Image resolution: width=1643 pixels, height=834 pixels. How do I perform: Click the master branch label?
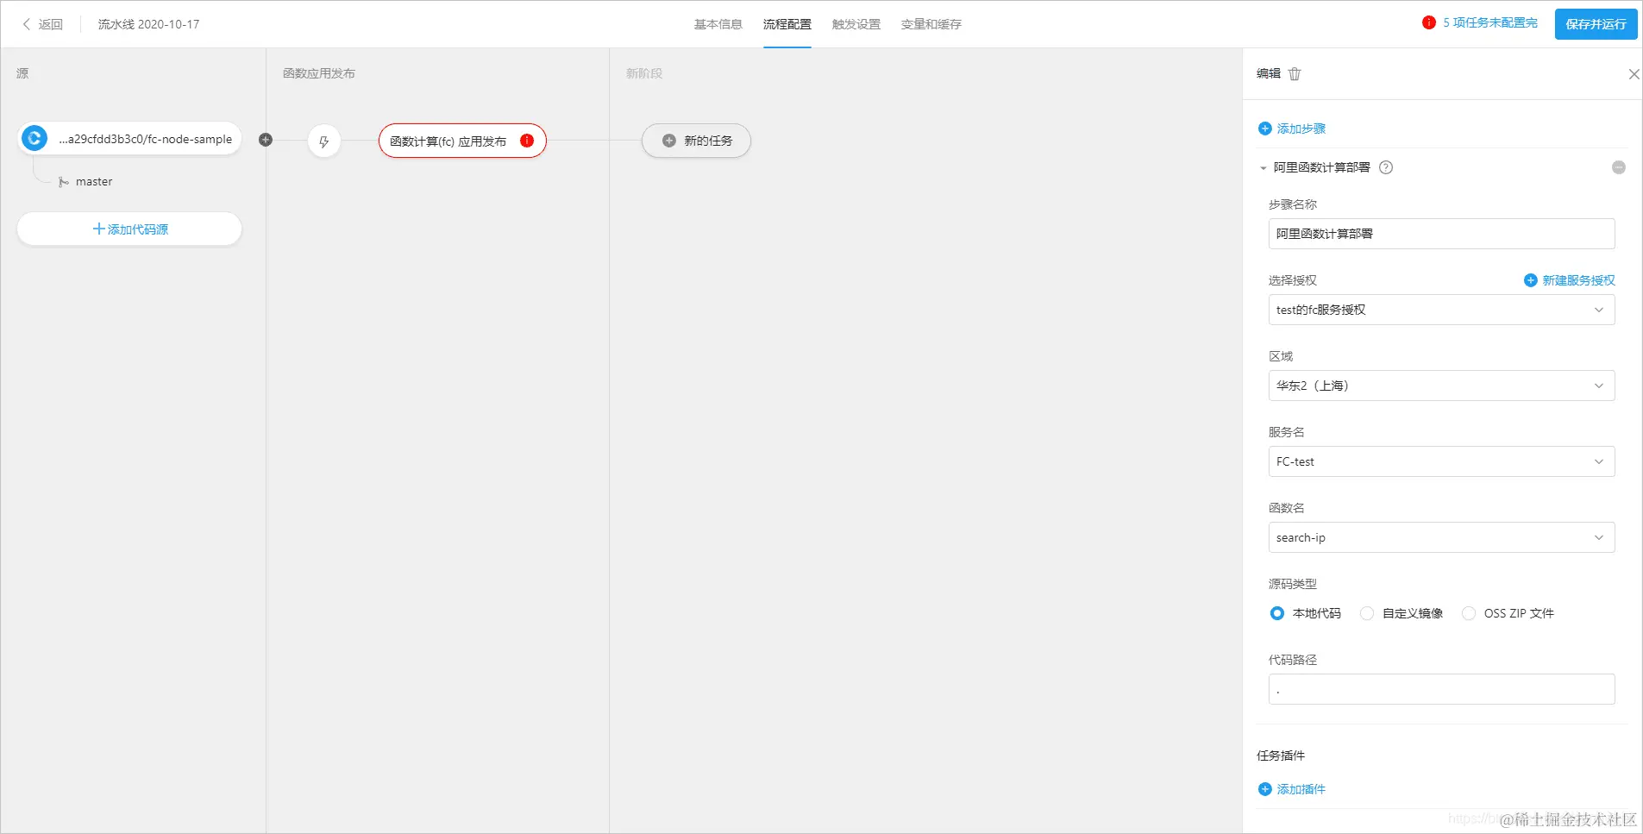94,182
